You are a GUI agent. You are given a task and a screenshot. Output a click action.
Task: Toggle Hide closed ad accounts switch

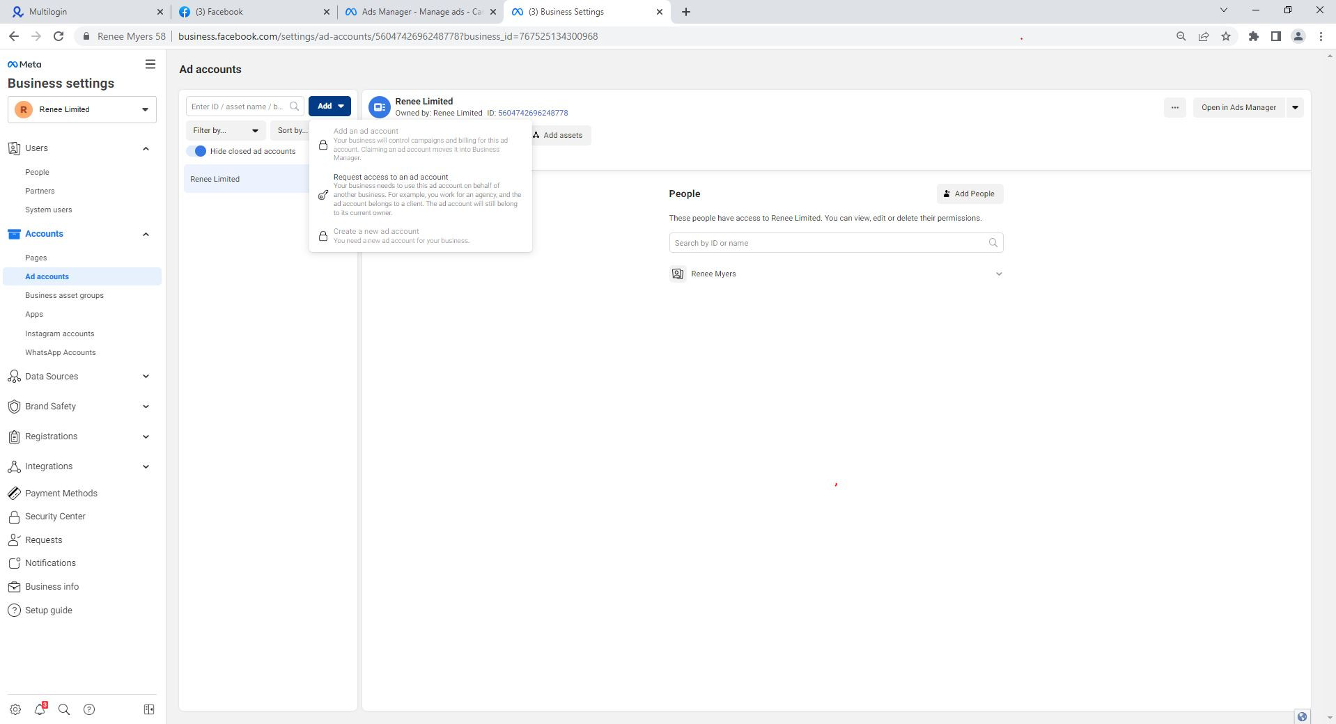196,151
